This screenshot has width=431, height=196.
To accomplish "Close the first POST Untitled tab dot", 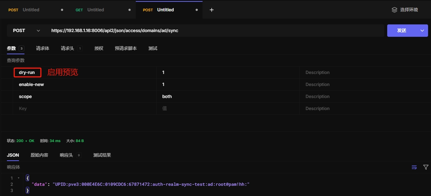I will (x=62, y=10).
